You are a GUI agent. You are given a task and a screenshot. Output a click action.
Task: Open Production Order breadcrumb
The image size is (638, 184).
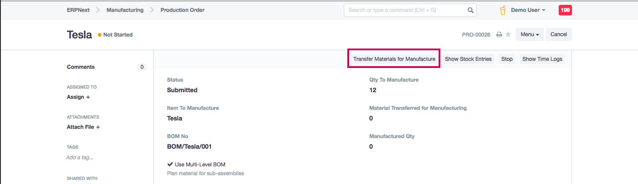(183, 10)
